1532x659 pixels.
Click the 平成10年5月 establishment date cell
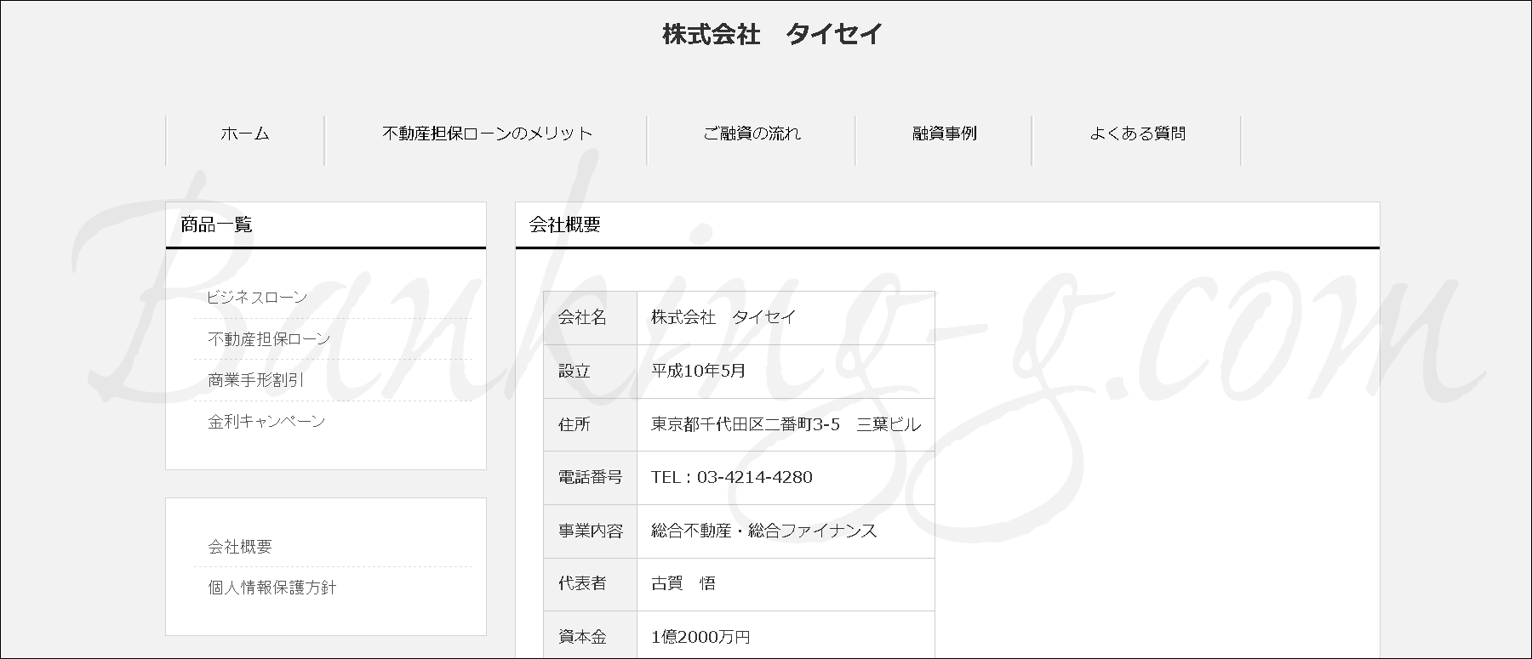pyautogui.click(x=698, y=371)
